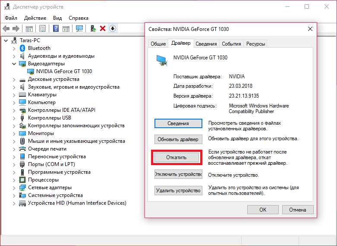Click the date value 23.03.2018

pyautogui.click(x=240, y=86)
